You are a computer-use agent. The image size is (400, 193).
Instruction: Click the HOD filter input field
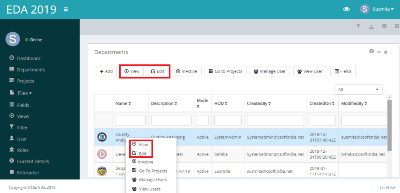228,120
